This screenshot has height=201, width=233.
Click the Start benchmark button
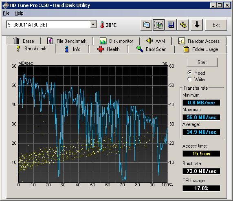coord(202,62)
